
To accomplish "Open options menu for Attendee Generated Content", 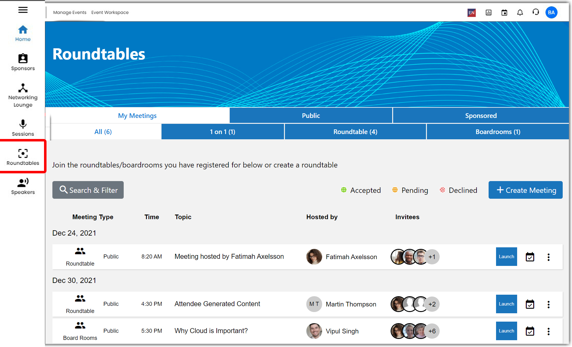I will click(x=548, y=305).
